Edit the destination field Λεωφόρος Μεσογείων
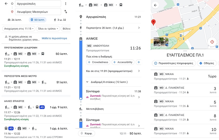This screenshot has height=140, width=219. pos(38,12)
